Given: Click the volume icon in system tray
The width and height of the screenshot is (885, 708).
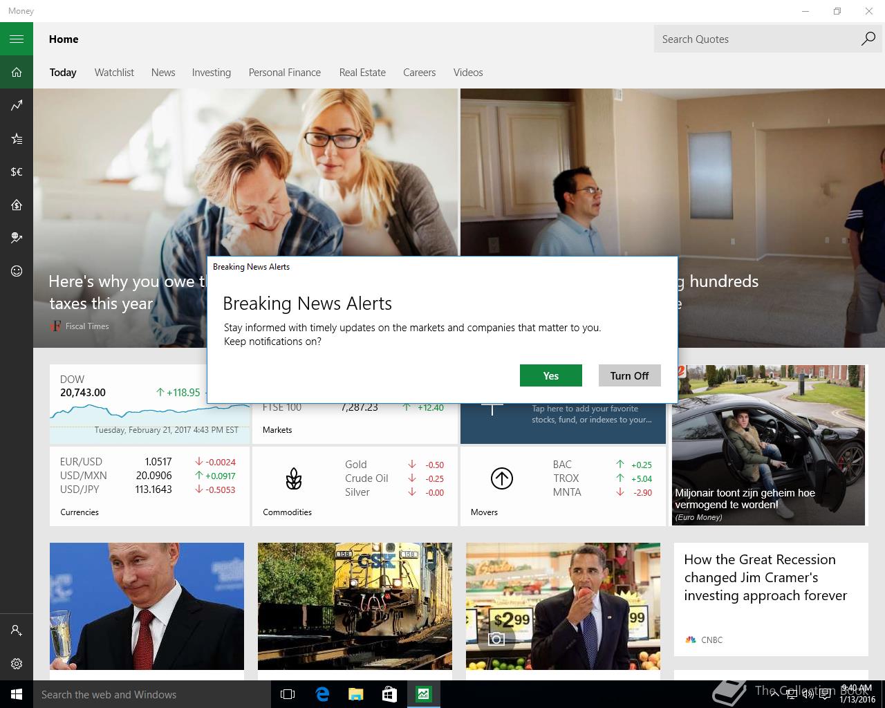Looking at the screenshot, I should (807, 694).
